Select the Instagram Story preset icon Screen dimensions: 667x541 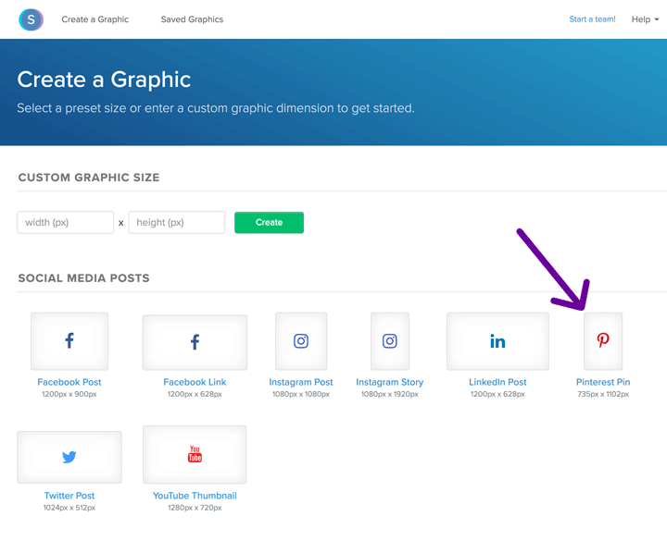tap(390, 341)
